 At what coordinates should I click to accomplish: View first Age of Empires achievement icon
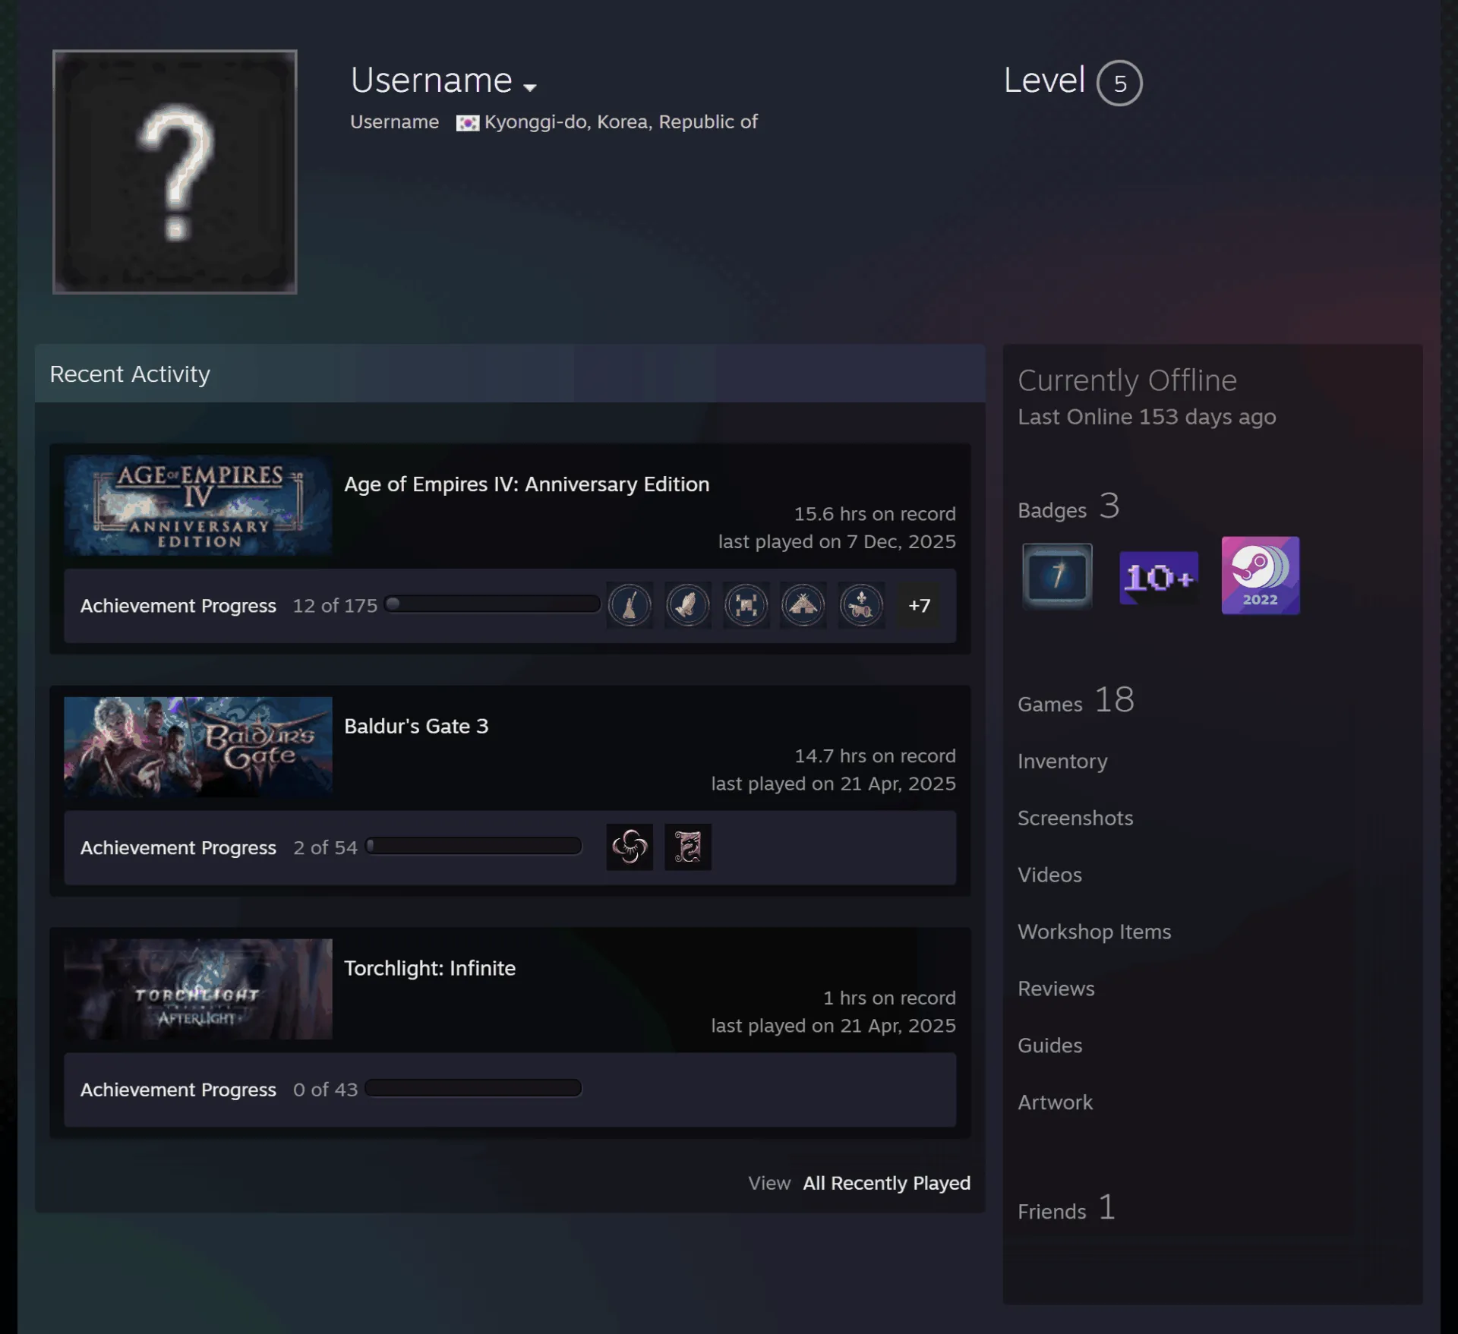[630, 605]
